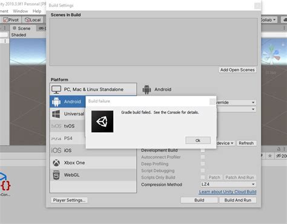Select the WebGL platform
The width and height of the screenshot is (287, 224).
[x=93, y=175]
